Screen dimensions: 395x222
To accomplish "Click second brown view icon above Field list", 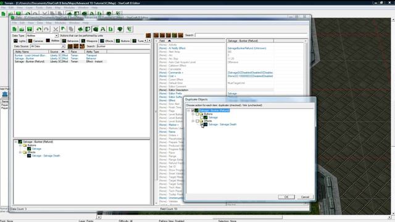I will [x=162, y=35].
